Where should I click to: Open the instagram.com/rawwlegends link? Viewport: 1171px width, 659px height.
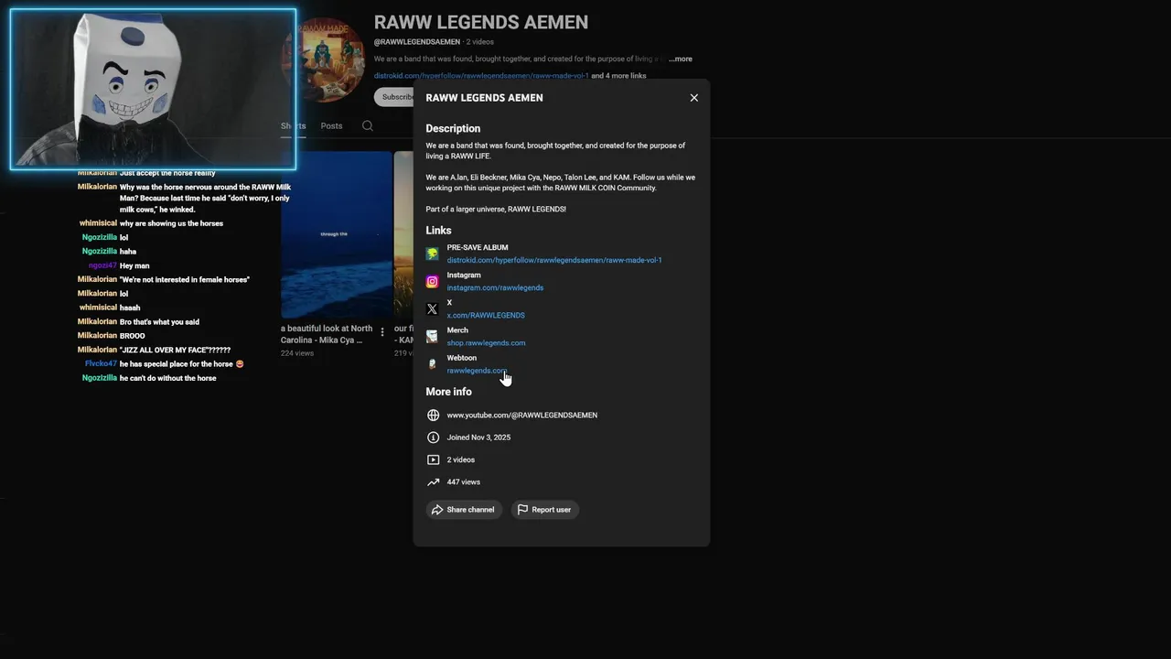(x=495, y=287)
